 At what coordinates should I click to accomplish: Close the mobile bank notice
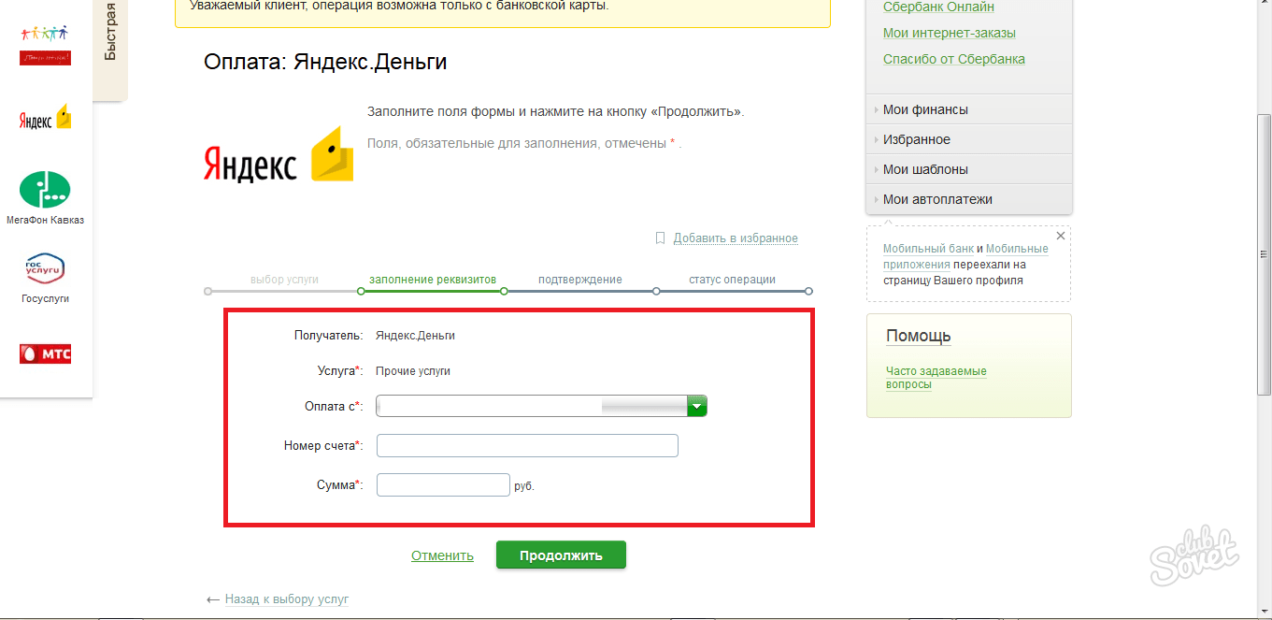[1060, 236]
